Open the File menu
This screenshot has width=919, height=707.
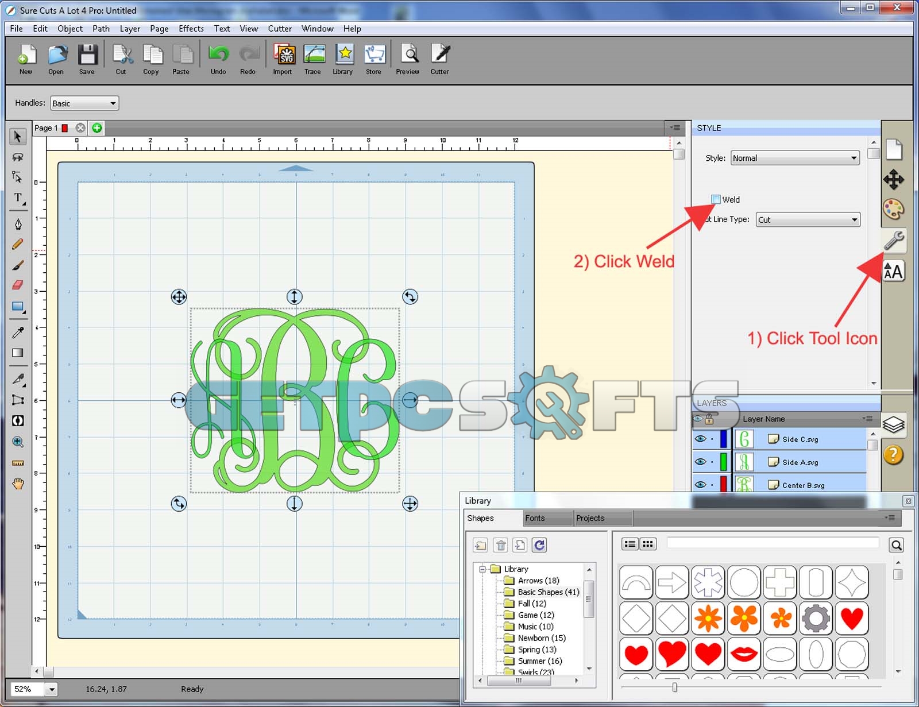tap(17, 29)
